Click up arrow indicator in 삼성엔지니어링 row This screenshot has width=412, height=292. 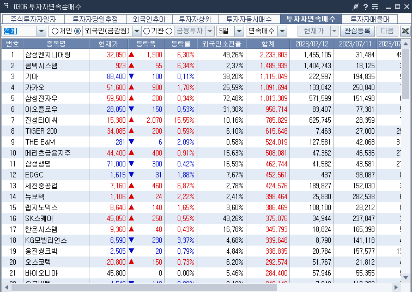pos(132,55)
